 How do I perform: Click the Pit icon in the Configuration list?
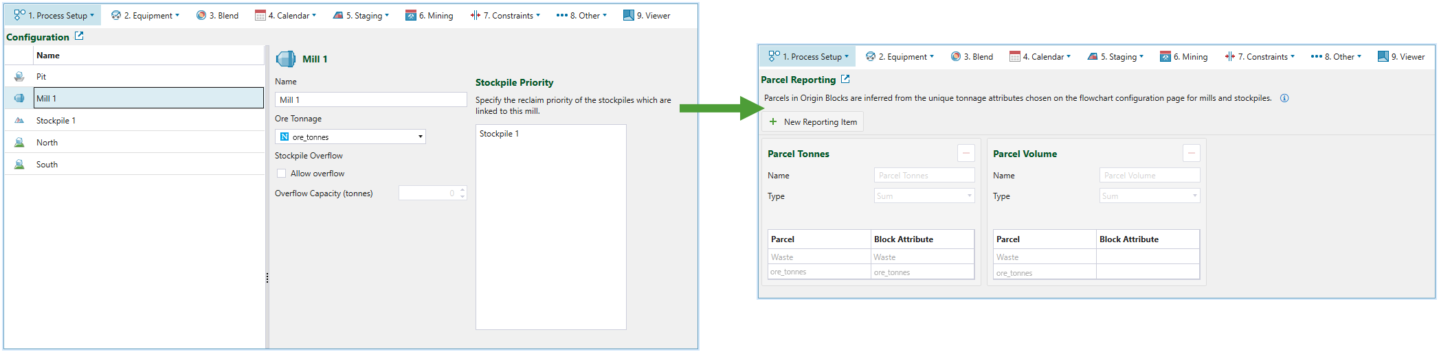tap(19, 77)
